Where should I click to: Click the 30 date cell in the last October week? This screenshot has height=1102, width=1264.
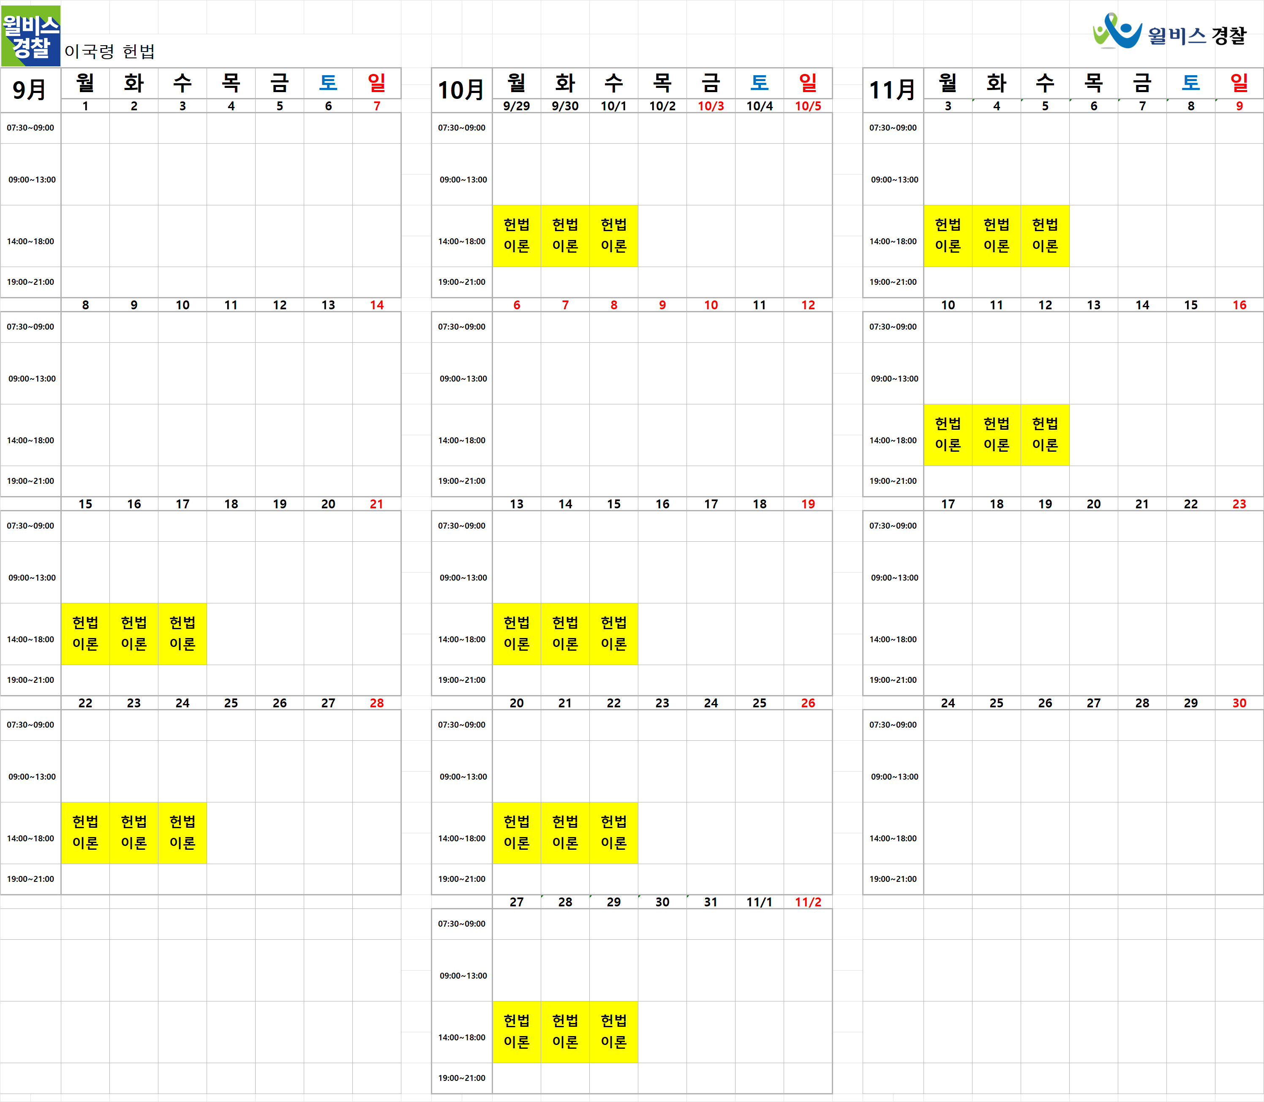point(662,902)
